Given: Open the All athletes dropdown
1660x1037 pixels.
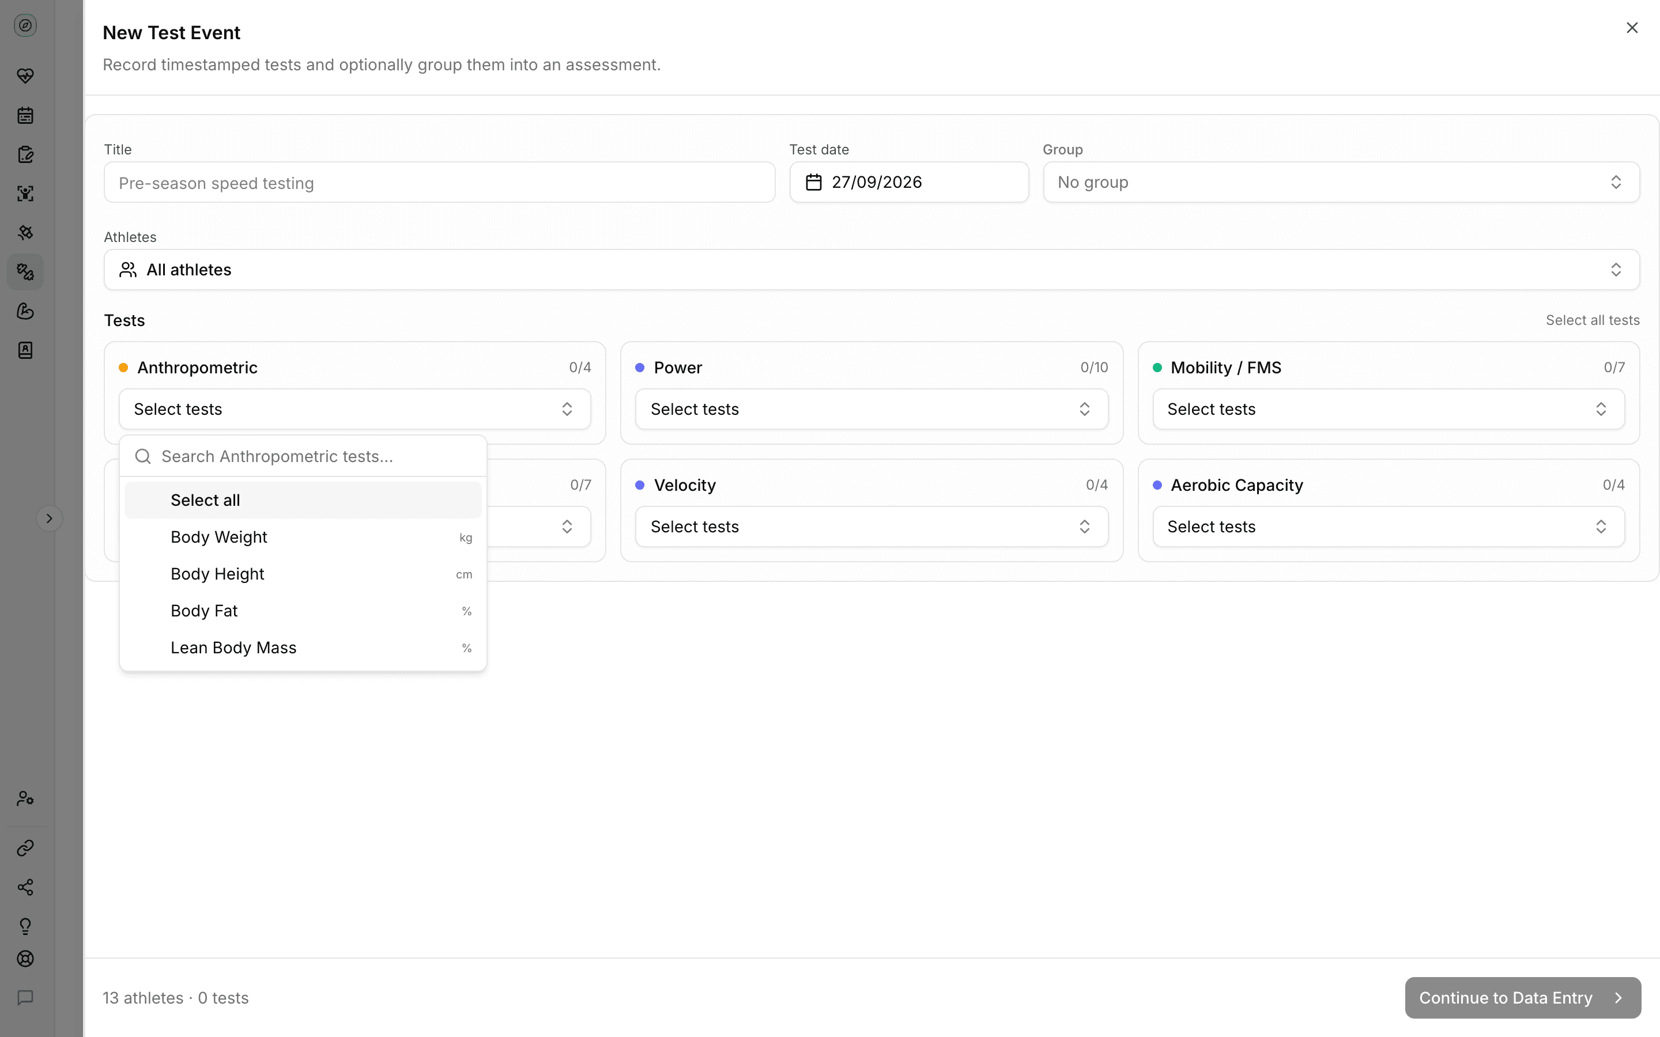Looking at the screenshot, I should (871, 270).
